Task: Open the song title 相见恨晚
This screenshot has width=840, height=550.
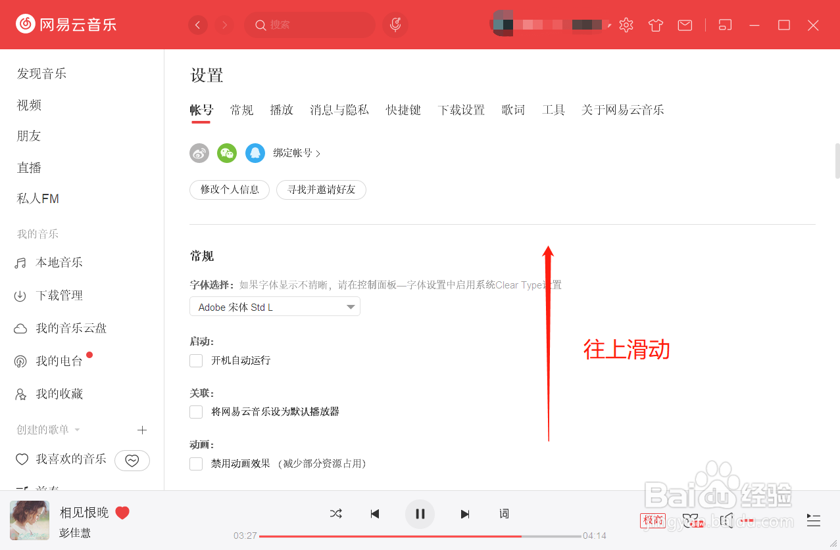Action: (x=84, y=513)
